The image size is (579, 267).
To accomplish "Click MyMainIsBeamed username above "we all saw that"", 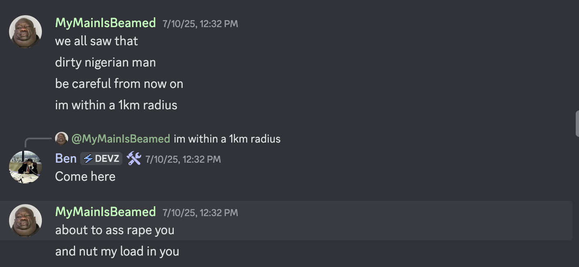I will pos(106,23).
